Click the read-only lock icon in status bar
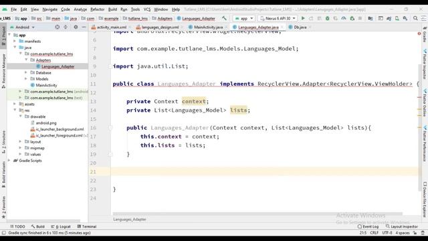 [415, 233]
